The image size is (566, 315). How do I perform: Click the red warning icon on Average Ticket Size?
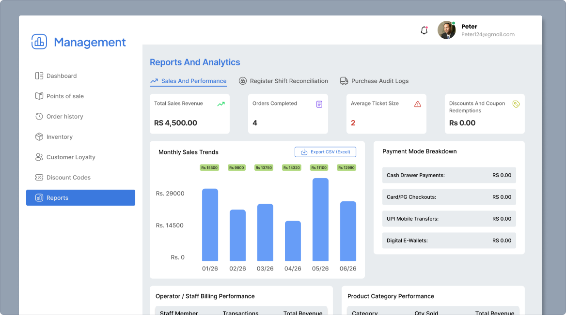[x=418, y=104]
